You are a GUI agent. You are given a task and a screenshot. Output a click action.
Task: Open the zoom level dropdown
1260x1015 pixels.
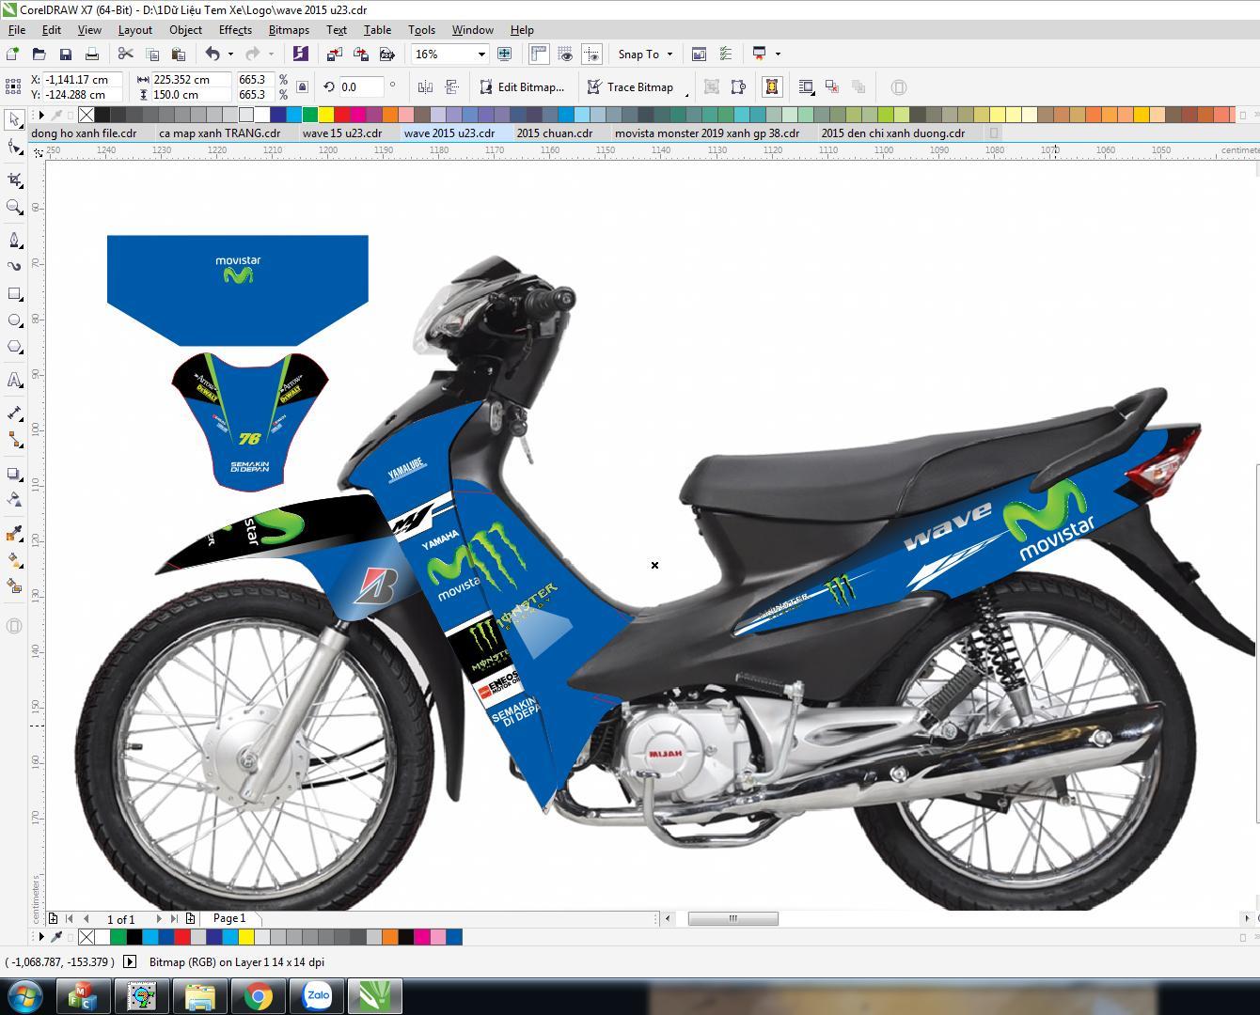[x=481, y=55]
